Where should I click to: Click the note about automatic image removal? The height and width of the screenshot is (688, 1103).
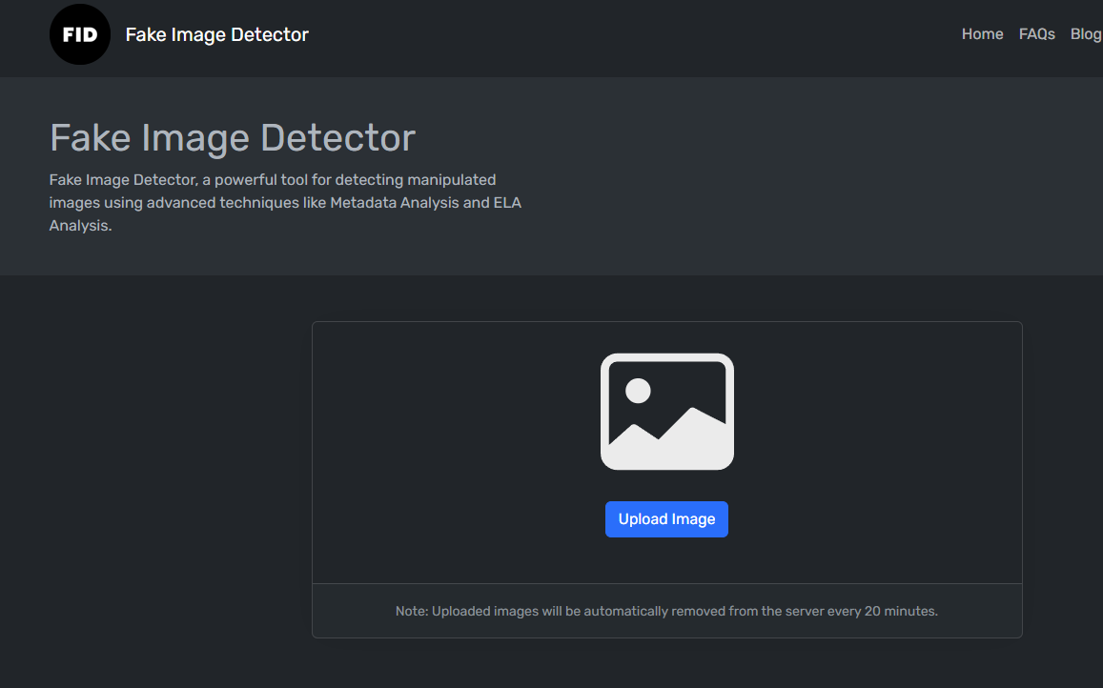(x=666, y=611)
